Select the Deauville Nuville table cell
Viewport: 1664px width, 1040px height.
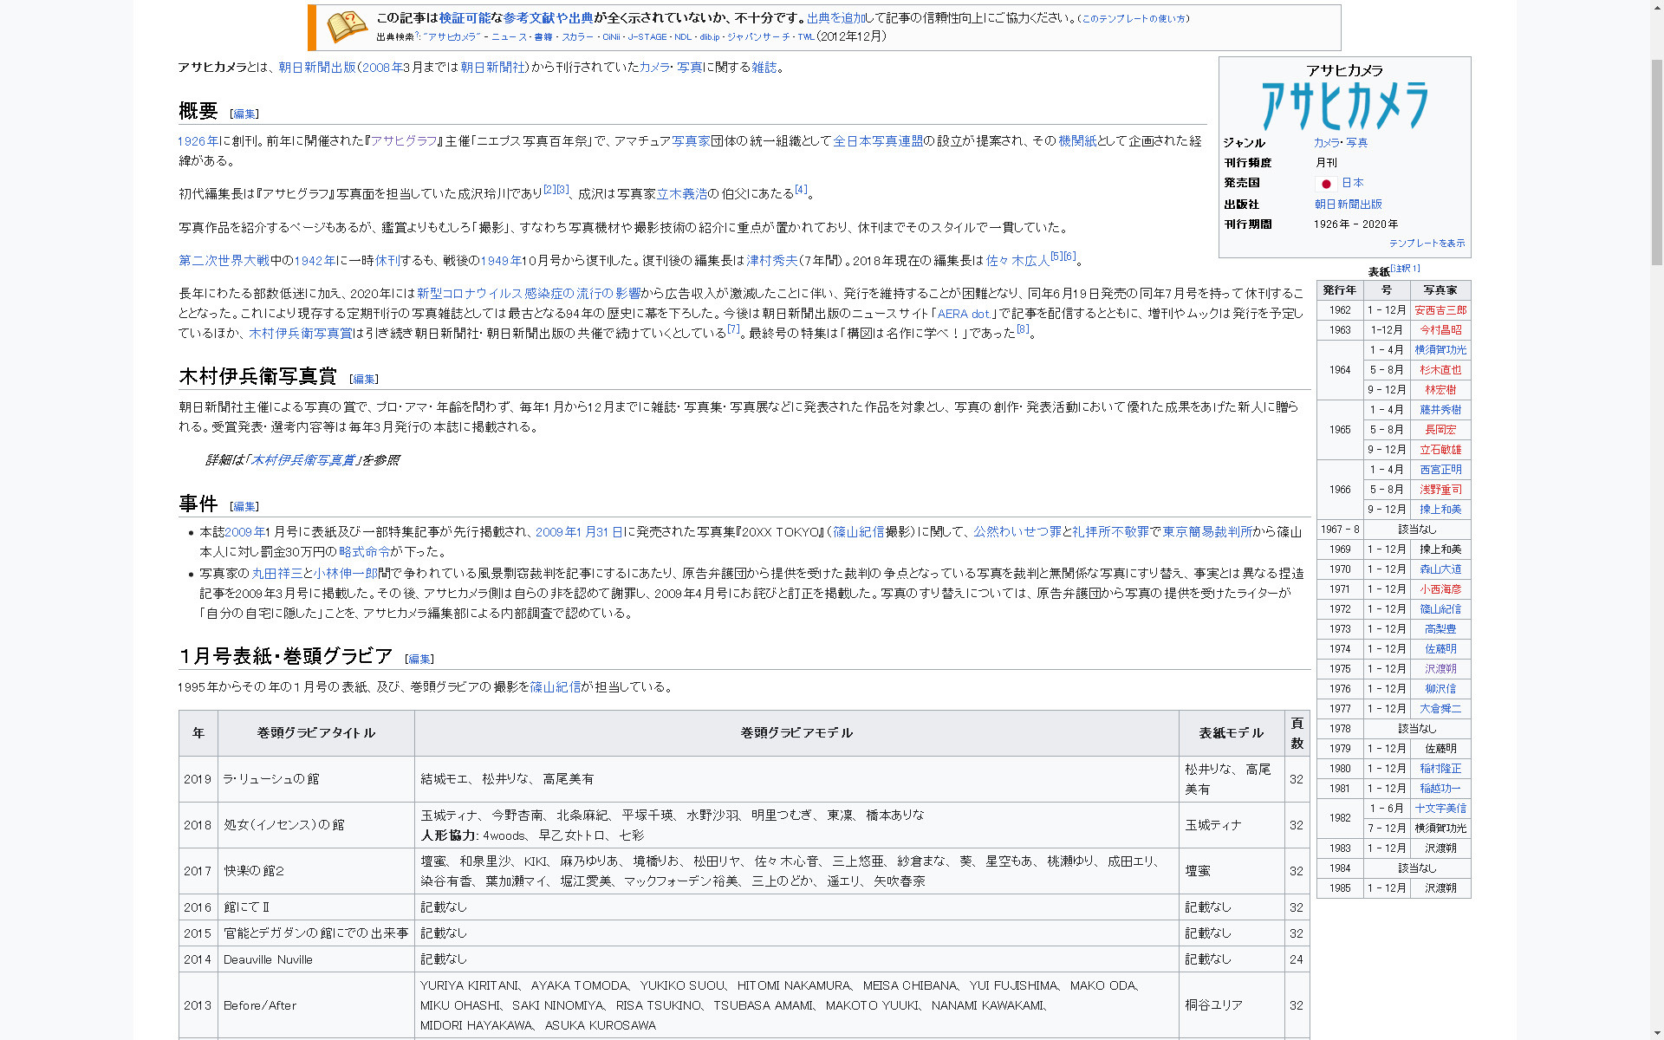(x=316, y=959)
